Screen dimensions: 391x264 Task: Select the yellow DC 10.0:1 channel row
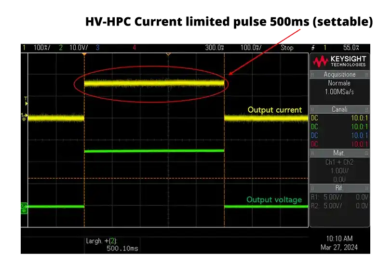[x=339, y=118]
